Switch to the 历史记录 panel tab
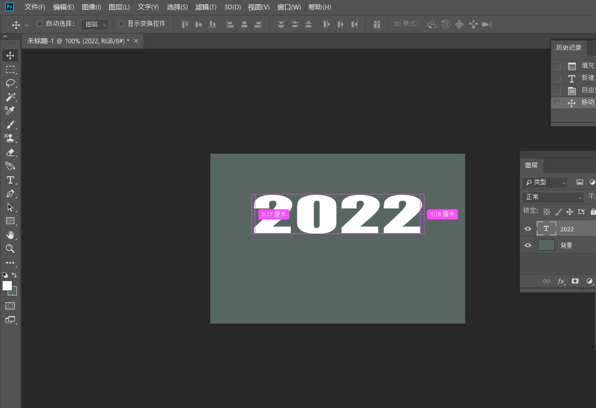The height and width of the screenshot is (408, 596). tap(568, 48)
